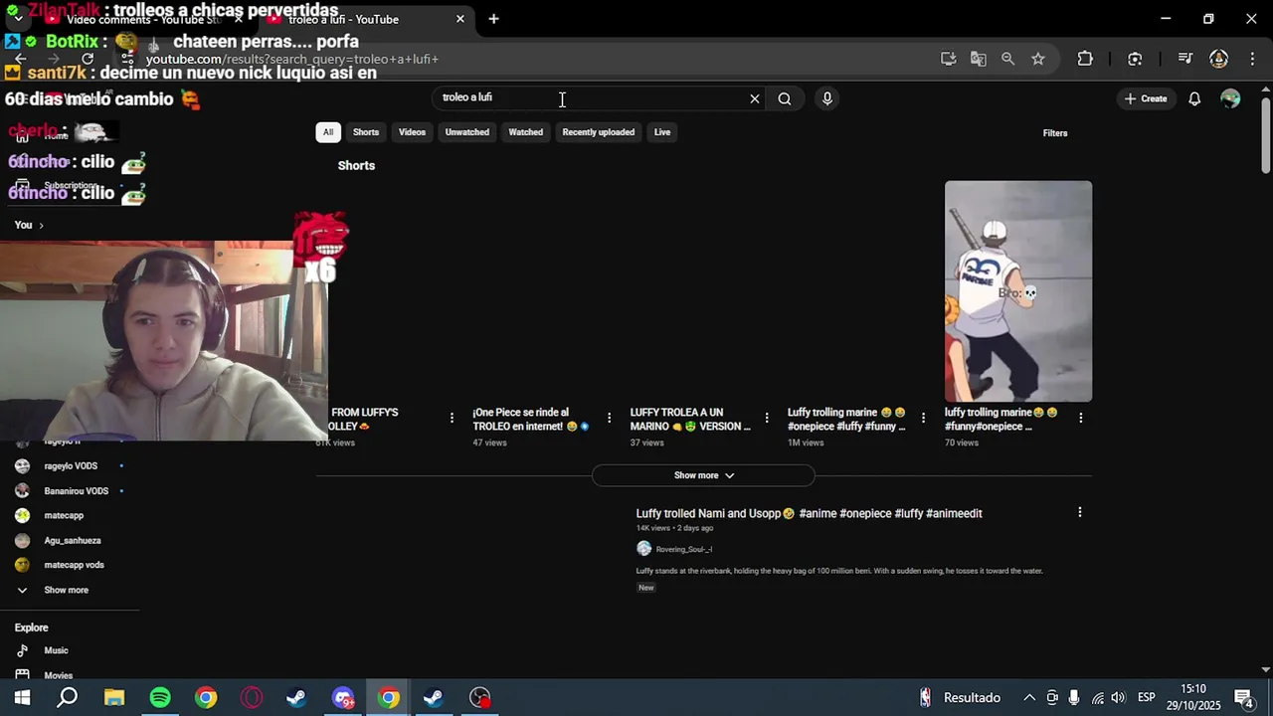The width and height of the screenshot is (1273, 716).
Task: Open Opera GX from the taskbar
Action: (252, 697)
